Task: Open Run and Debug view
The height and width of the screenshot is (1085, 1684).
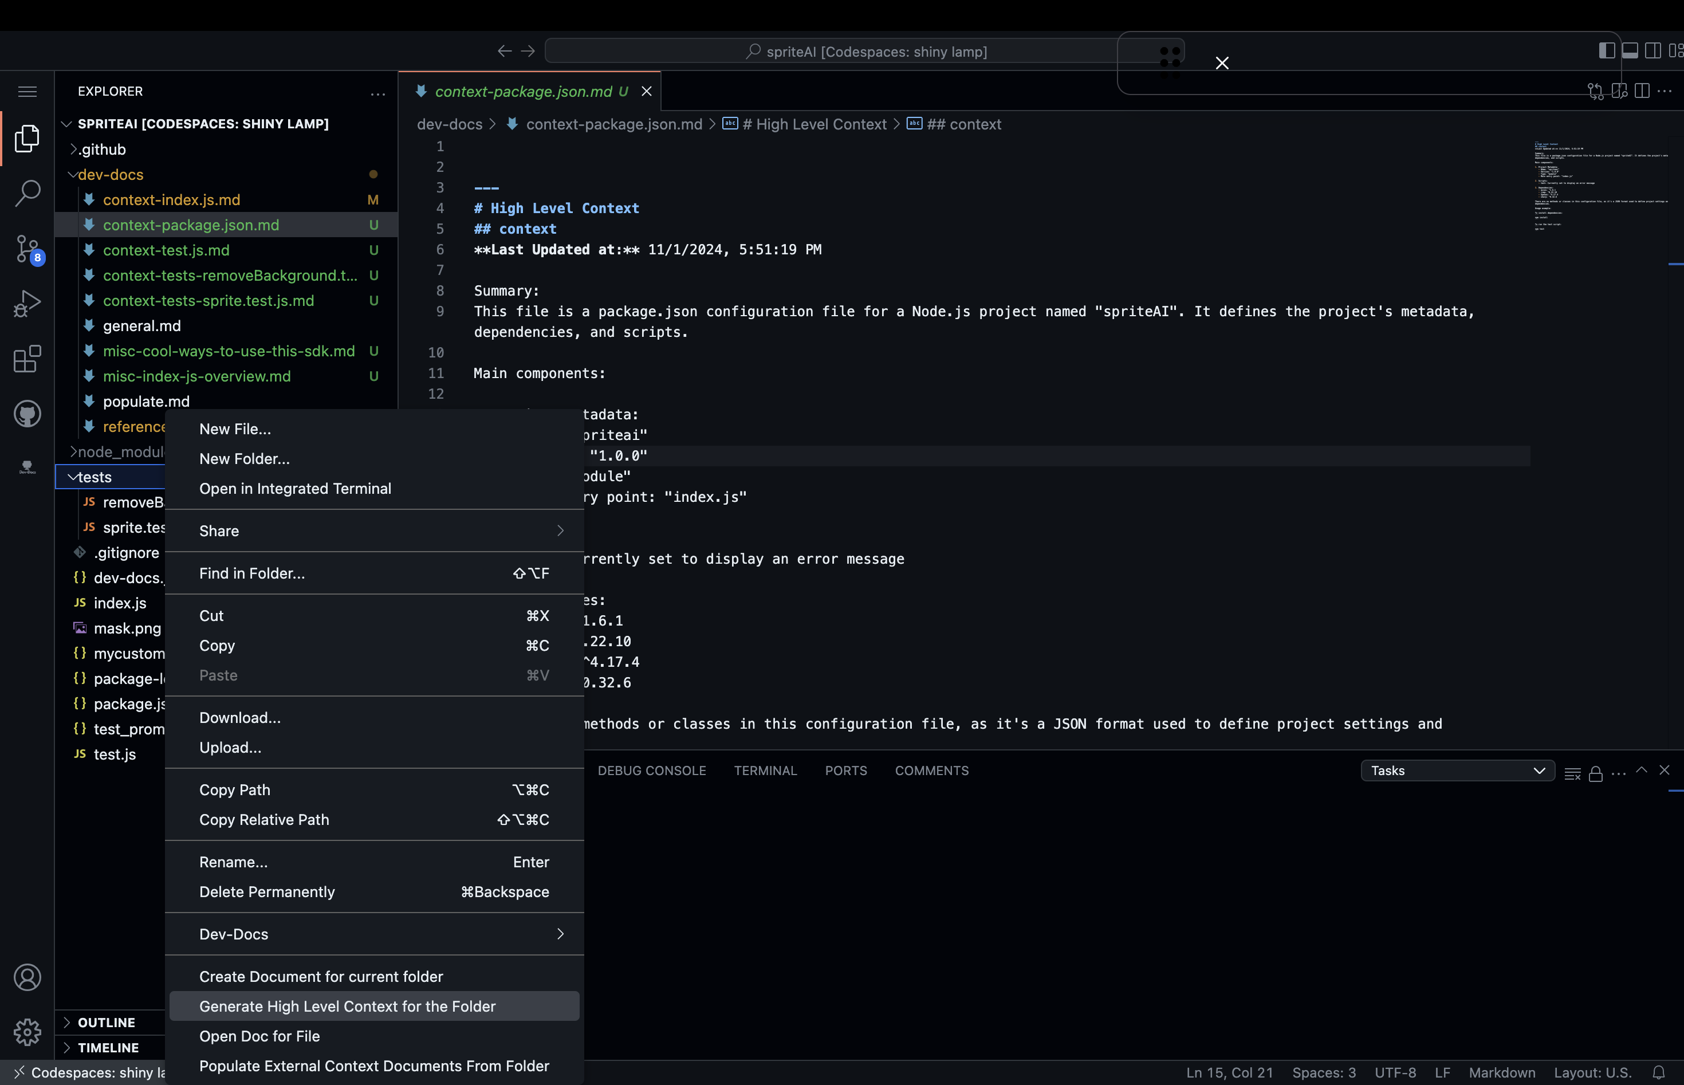Action: point(27,304)
